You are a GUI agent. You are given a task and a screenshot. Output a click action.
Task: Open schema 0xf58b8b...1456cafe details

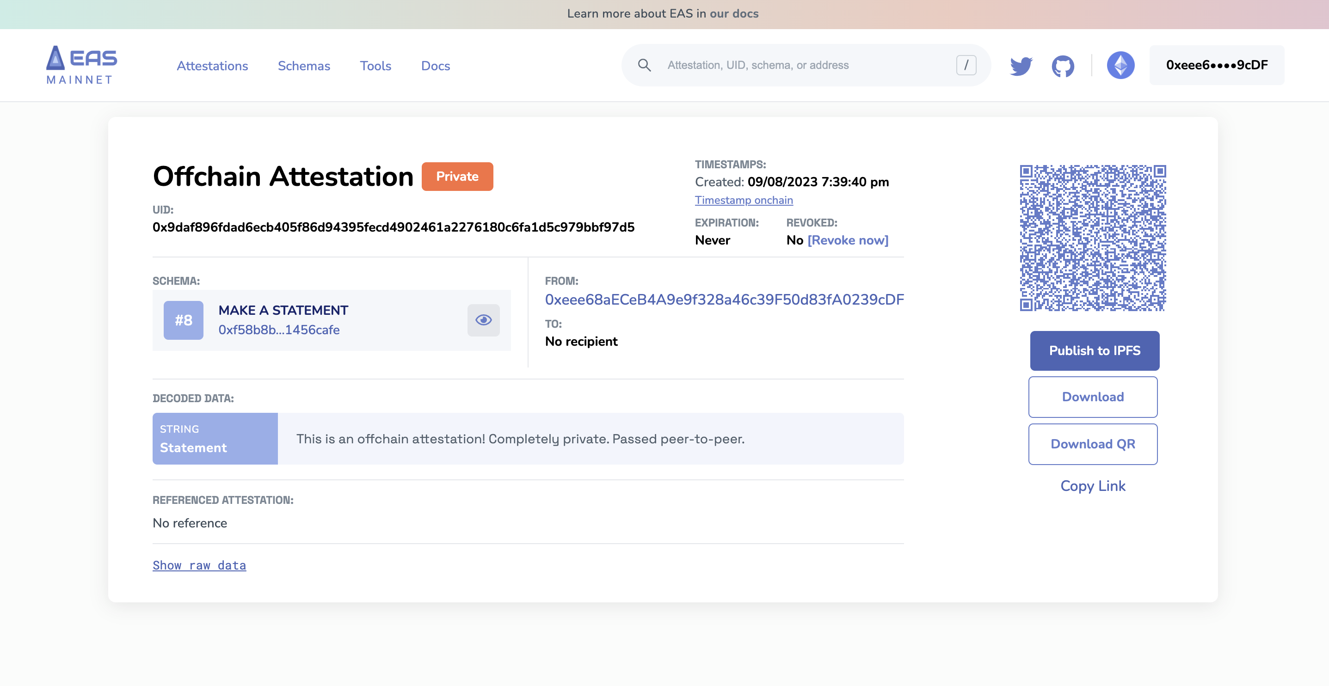coord(279,330)
